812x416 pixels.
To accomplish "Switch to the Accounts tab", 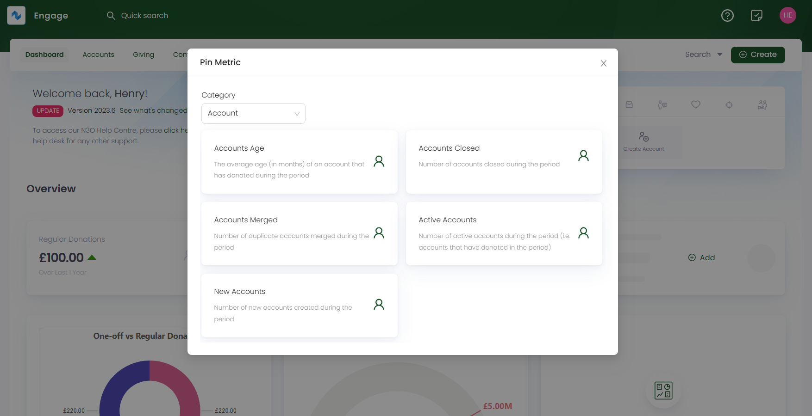I will (x=98, y=55).
